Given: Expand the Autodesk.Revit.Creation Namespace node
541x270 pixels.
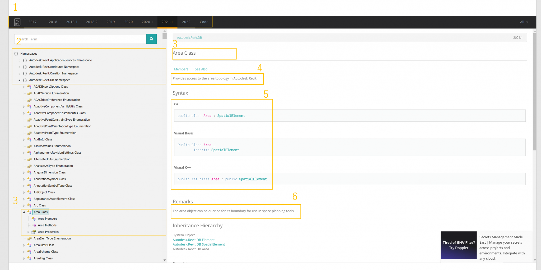Looking at the screenshot, I should tap(19, 74).
